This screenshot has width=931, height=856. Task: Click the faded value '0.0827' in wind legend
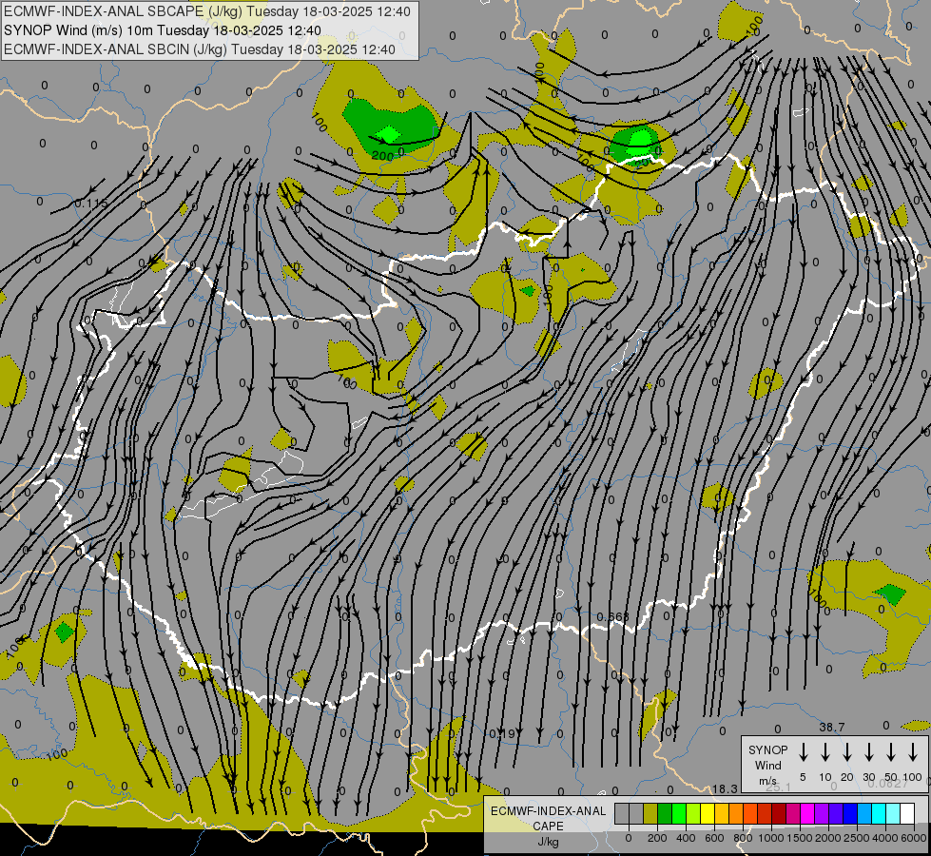tap(888, 784)
